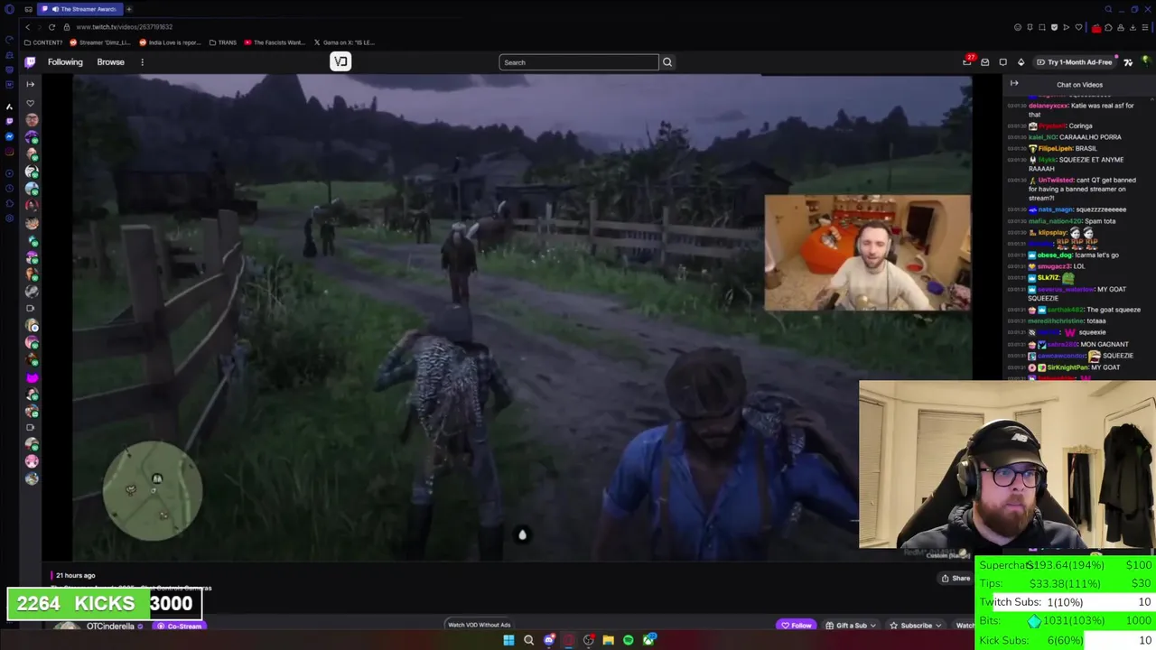Image resolution: width=1156 pixels, height=650 pixels.
Task: Expand the Subscribe dropdown chevron
Action: click(x=938, y=625)
